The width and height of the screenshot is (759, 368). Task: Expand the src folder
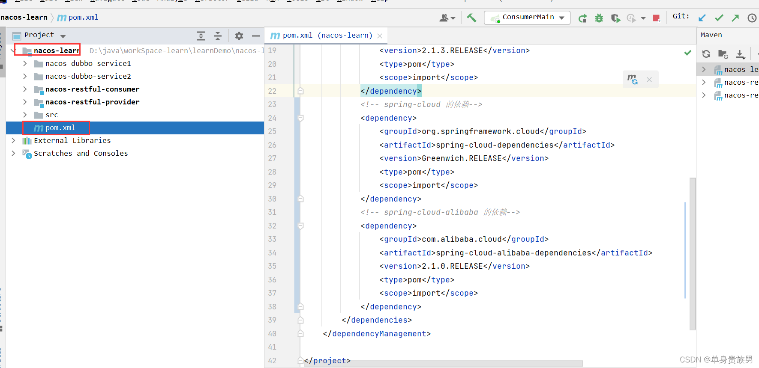coord(25,115)
